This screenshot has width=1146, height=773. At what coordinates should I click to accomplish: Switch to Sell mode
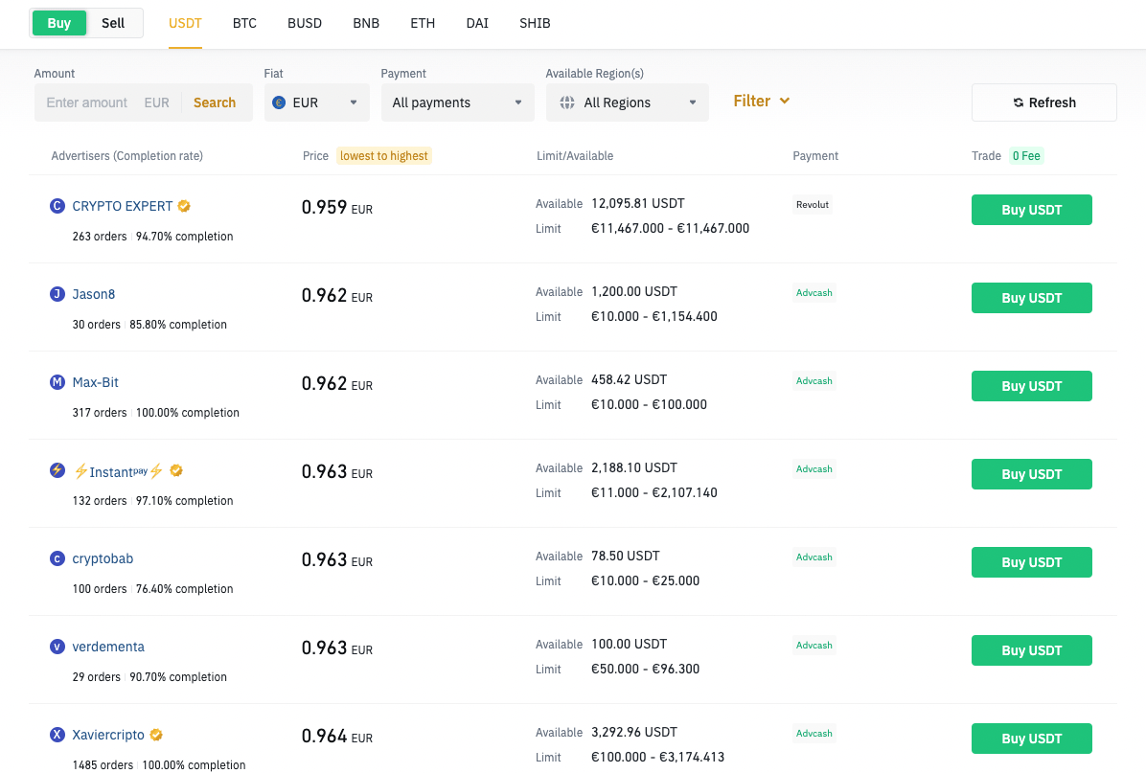pyautogui.click(x=113, y=23)
